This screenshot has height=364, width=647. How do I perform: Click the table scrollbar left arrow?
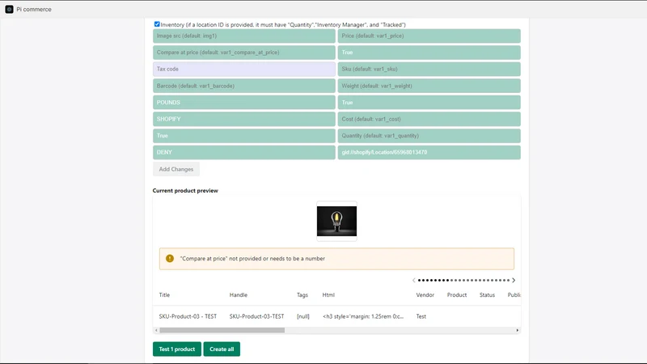tap(156, 330)
